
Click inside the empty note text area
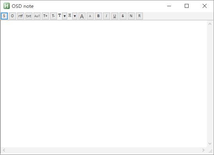click(104, 84)
